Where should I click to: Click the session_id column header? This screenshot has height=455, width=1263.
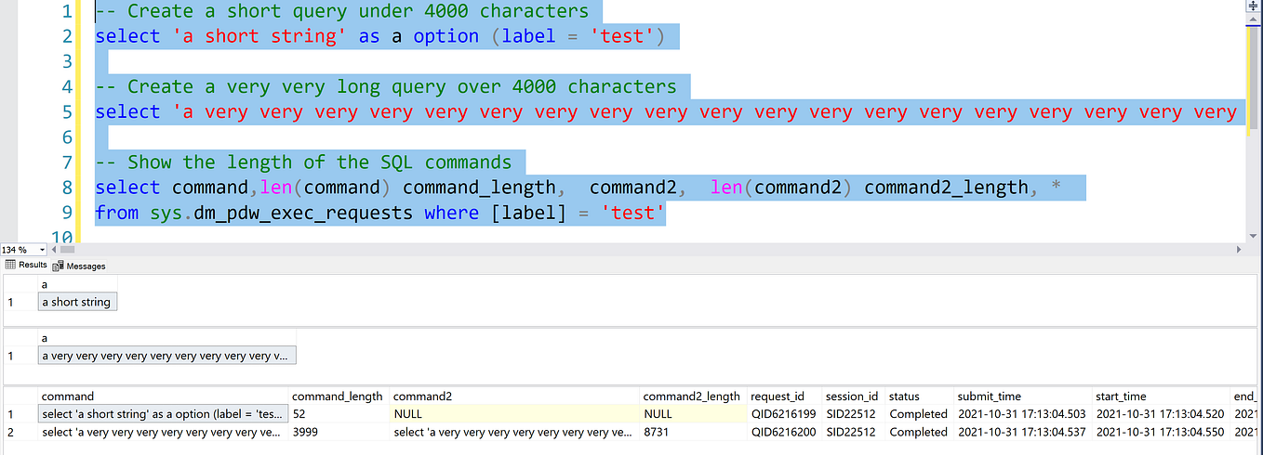[x=853, y=396]
